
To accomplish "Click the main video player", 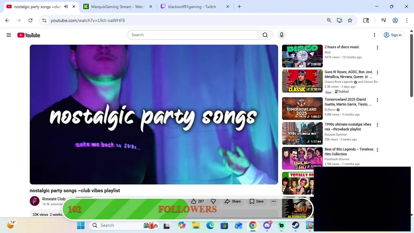I will [x=154, y=115].
